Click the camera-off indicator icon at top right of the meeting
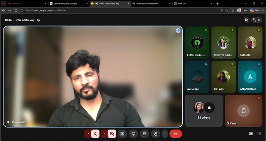This screenshot has width=266, height=141. tap(247, 20)
